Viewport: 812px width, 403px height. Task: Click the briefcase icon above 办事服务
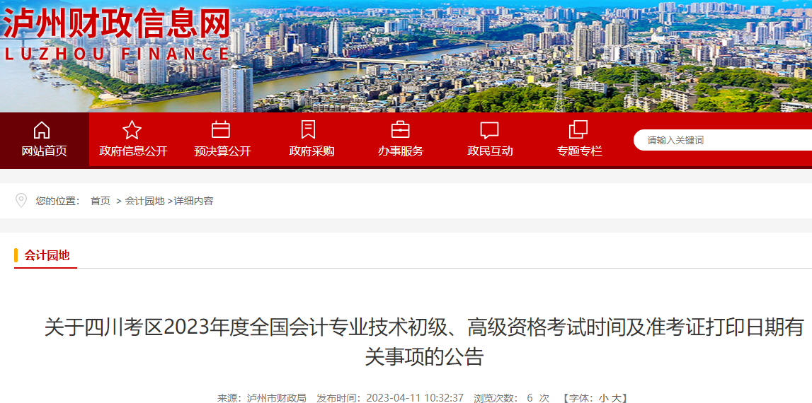[x=401, y=129]
